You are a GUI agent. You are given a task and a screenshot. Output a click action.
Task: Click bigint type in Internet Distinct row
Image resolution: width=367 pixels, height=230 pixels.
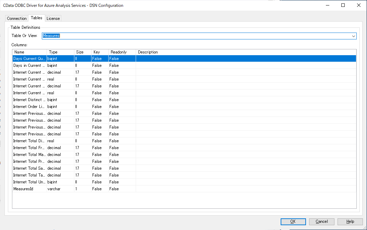point(52,100)
